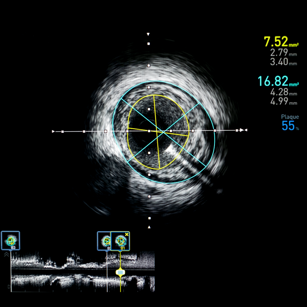
Task: Click the paired triangles at the horizontal axis right end
Action: click(244, 130)
